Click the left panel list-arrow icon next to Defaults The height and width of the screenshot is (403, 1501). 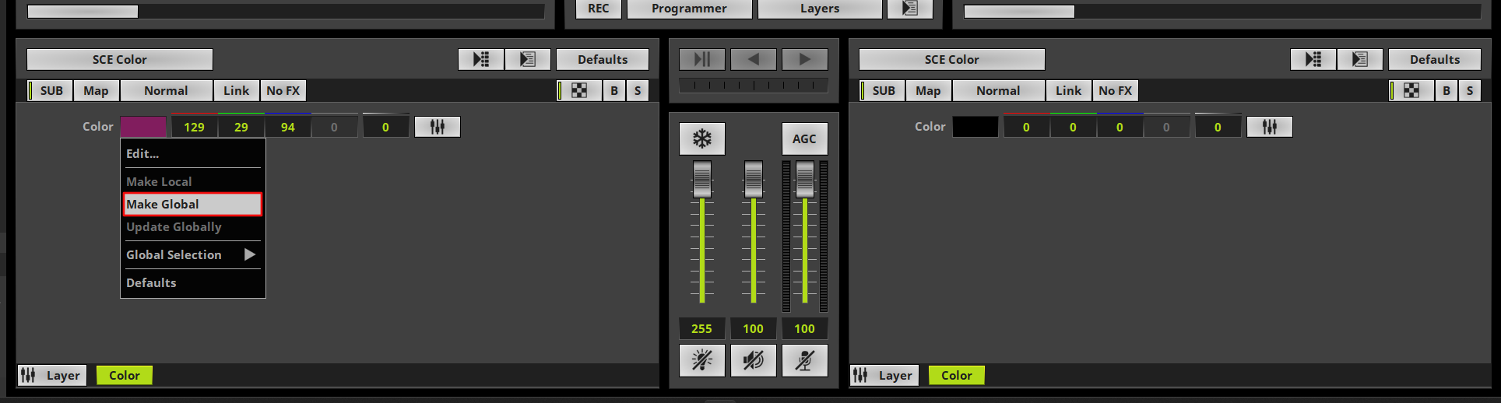pos(528,59)
